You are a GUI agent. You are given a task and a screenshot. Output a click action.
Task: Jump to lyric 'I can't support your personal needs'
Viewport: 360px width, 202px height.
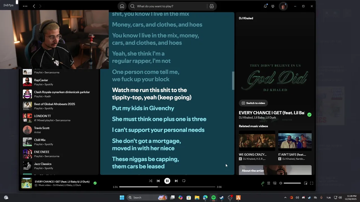(x=158, y=130)
